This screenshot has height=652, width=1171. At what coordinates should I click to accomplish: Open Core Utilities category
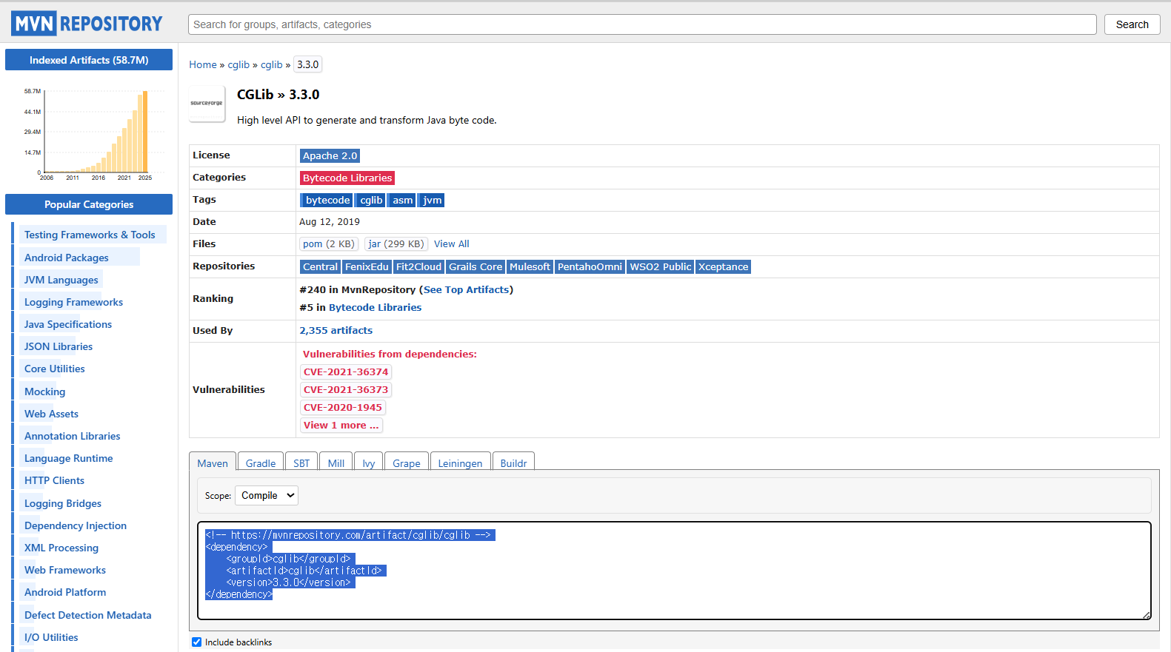pos(55,369)
